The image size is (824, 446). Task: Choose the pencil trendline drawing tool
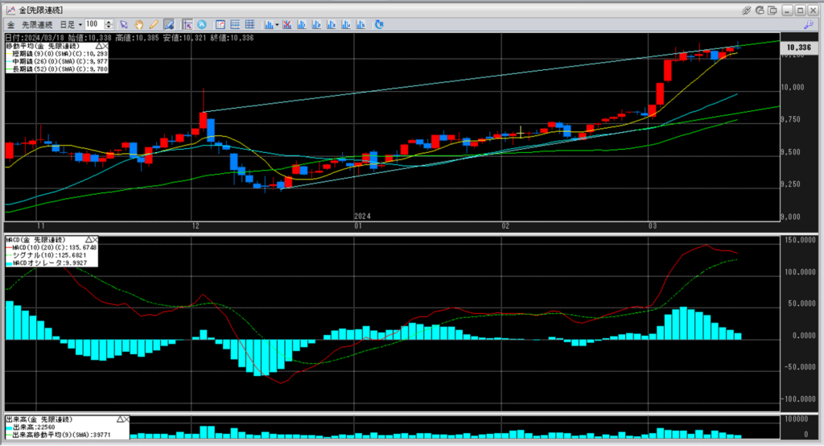(x=153, y=24)
